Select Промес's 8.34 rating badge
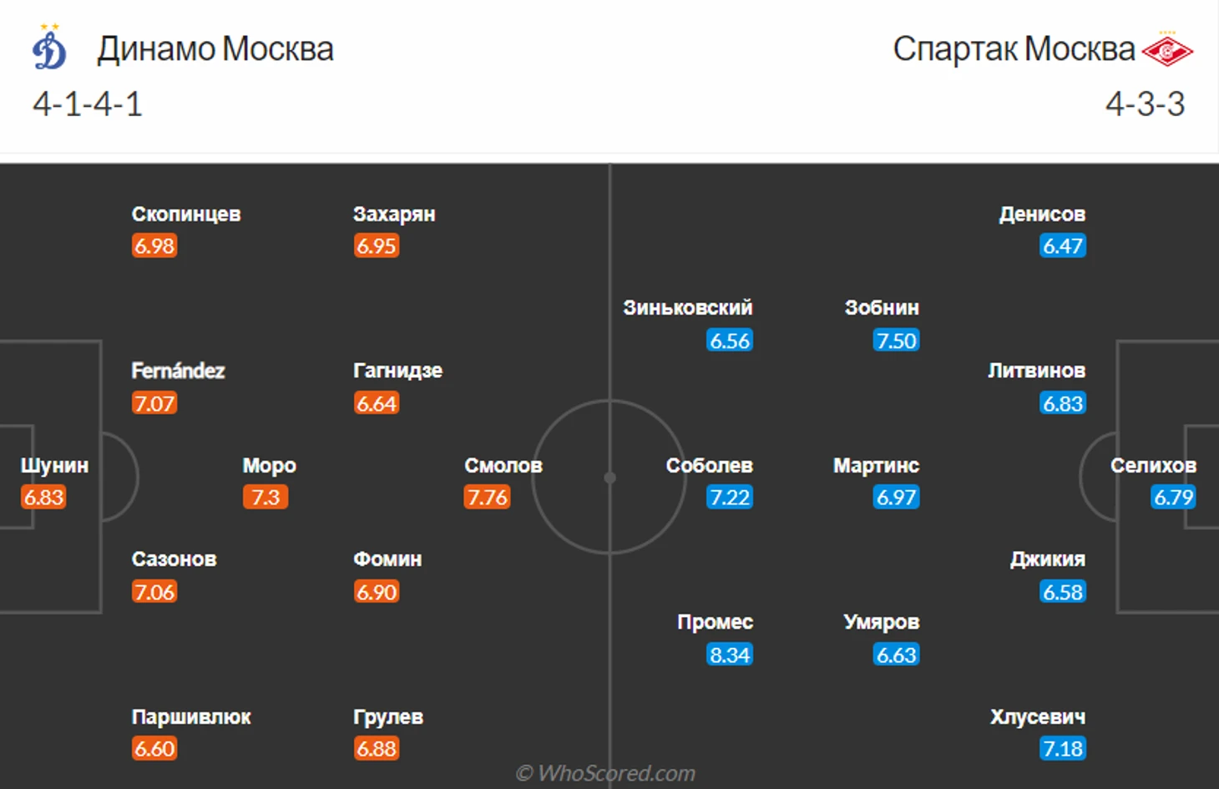The width and height of the screenshot is (1219, 789). [x=730, y=655]
